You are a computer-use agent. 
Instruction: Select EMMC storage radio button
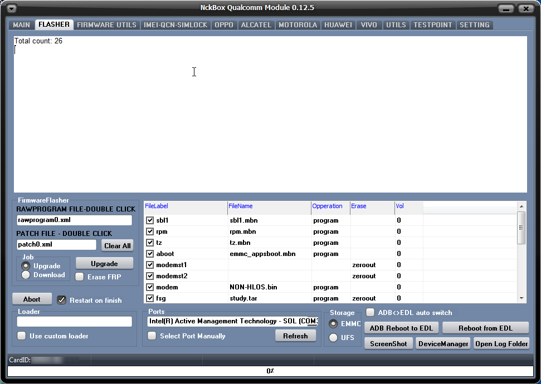point(333,324)
